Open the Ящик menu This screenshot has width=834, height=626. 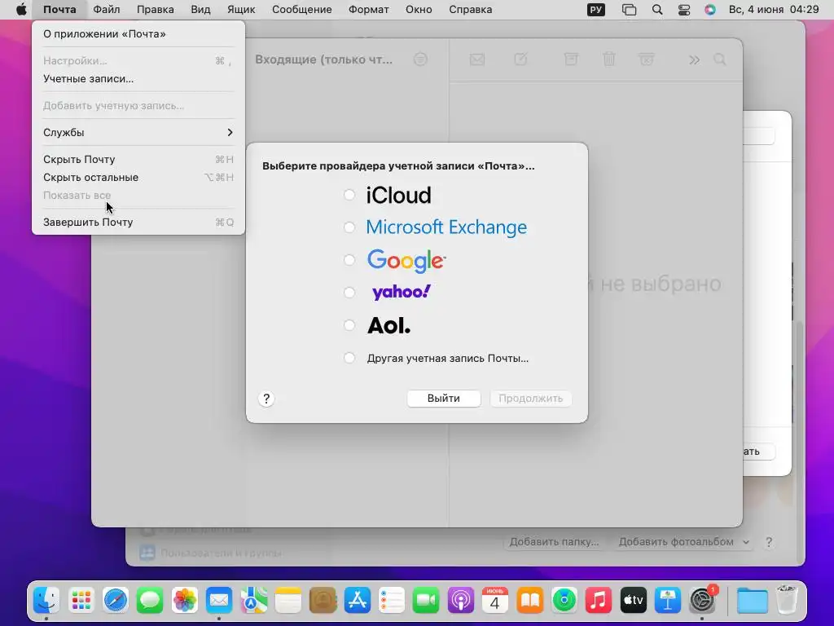241,10
